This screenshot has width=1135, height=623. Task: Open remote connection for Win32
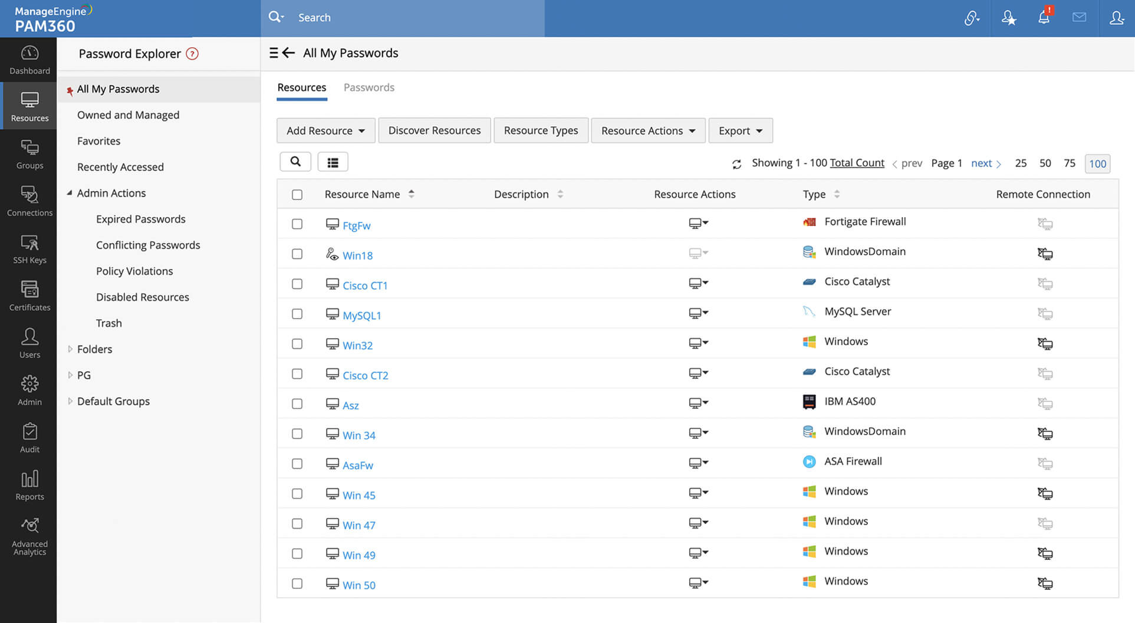coord(1045,343)
